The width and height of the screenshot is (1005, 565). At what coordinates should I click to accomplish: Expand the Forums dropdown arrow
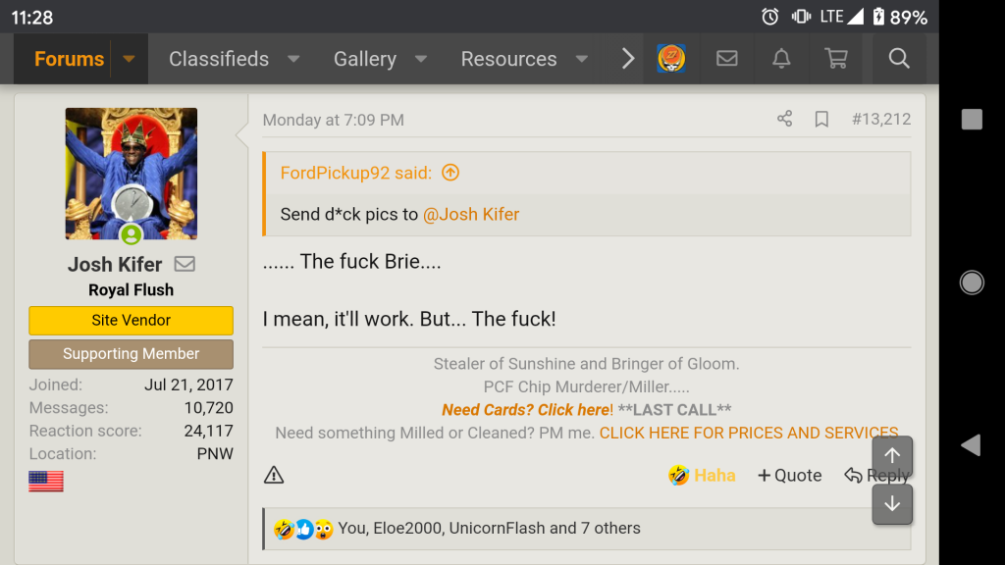pos(129,59)
